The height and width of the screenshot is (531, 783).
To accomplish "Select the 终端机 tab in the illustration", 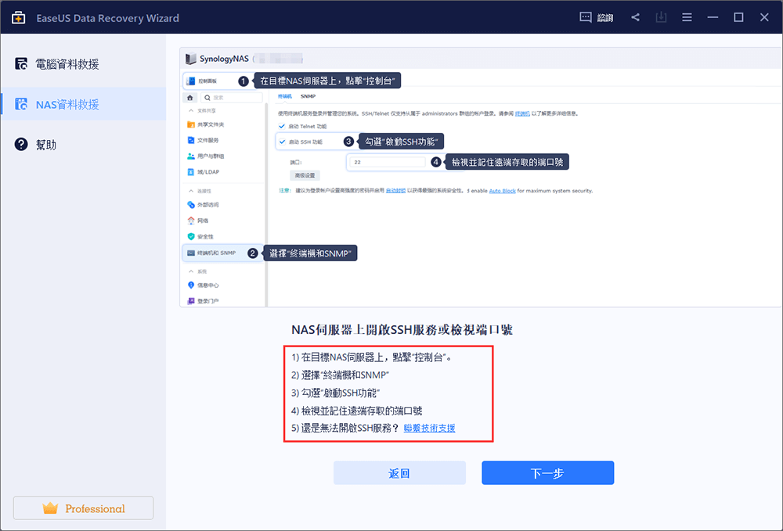I will [285, 96].
